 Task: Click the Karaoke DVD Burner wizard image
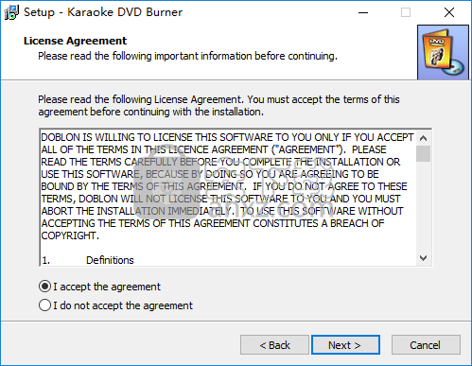(x=443, y=52)
